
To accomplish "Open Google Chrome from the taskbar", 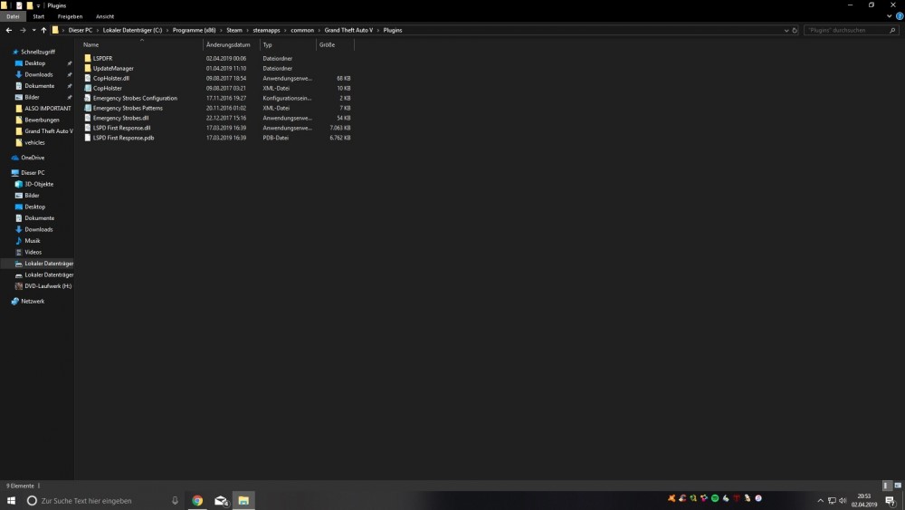I will tap(197, 501).
